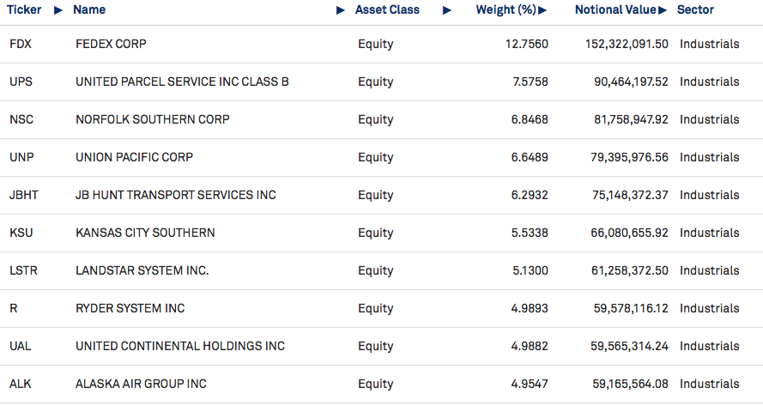Click sort arrow beside Asset Class
This screenshot has width=763, height=406.
pos(446,10)
